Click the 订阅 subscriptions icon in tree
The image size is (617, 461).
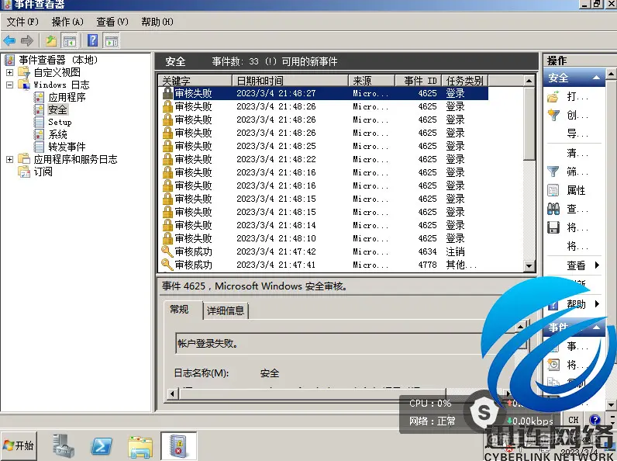coord(24,172)
